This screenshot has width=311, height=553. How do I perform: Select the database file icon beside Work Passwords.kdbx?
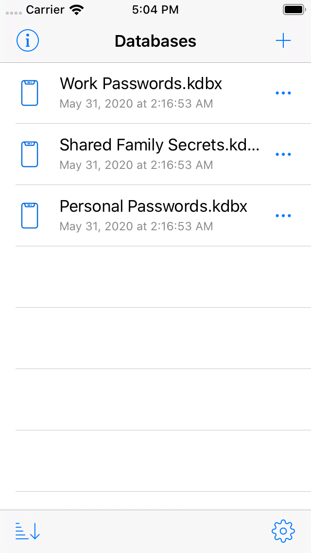click(x=31, y=92)
